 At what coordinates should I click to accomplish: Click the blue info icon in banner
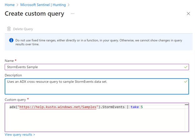11,40
